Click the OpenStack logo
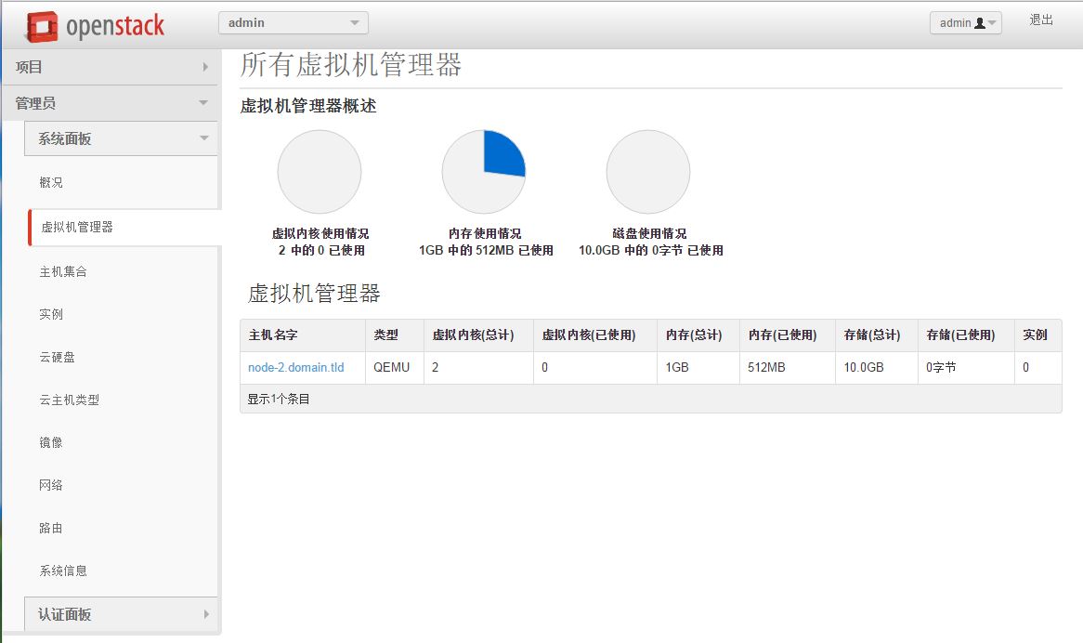Screen dimensions: 1083x643 tap(96, 26)
